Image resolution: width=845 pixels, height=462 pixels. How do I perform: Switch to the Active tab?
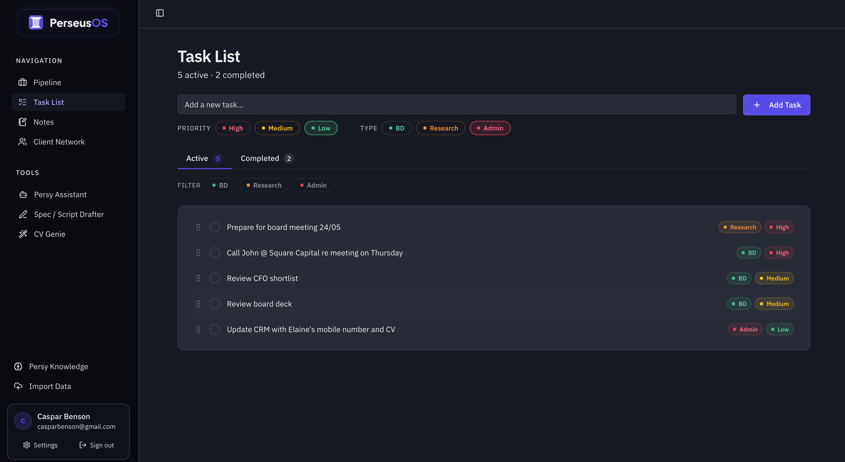click(x=204, y=158)
